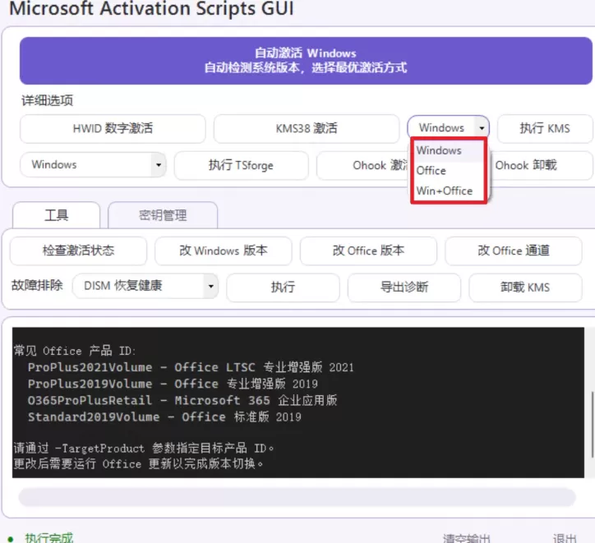Image resolution: width=595 pixels, height=543 pixels.
Task: Click 检查激活状态 button
Action: [78, 251]
